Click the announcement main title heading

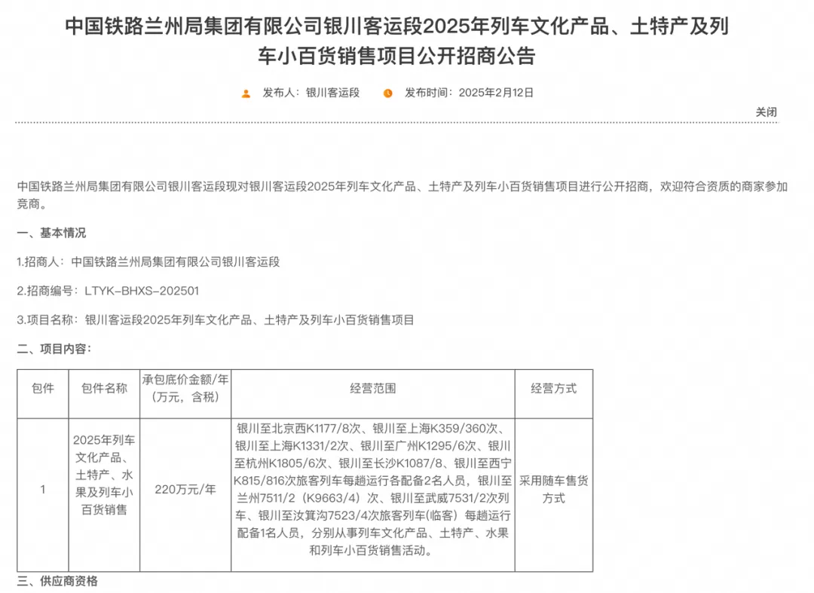click(397, 41)
